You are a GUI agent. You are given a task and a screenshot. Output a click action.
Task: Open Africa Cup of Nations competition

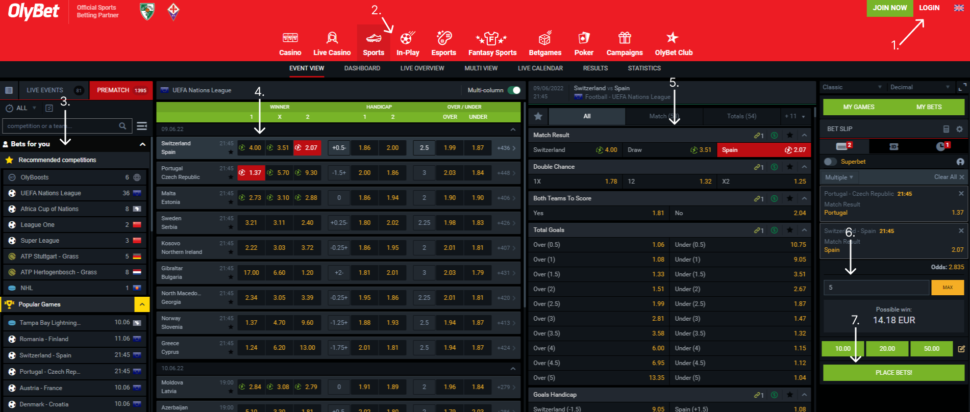click(75, 209)
